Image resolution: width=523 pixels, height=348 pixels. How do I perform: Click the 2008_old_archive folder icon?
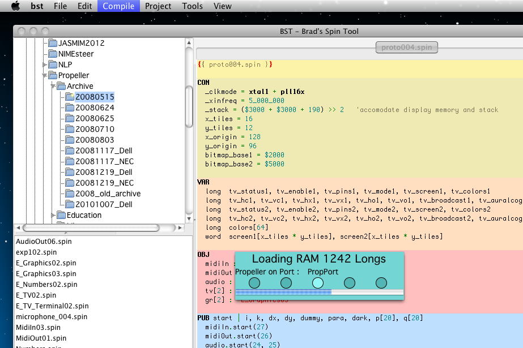[70, 194]
